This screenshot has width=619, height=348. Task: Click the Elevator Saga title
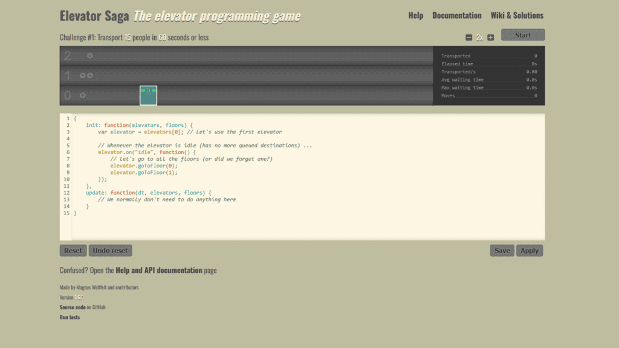94,16
